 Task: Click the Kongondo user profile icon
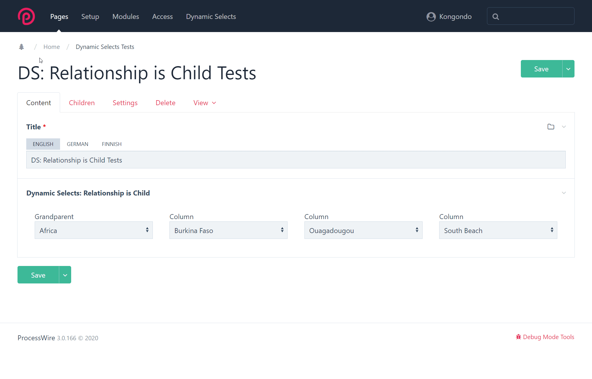431,17
